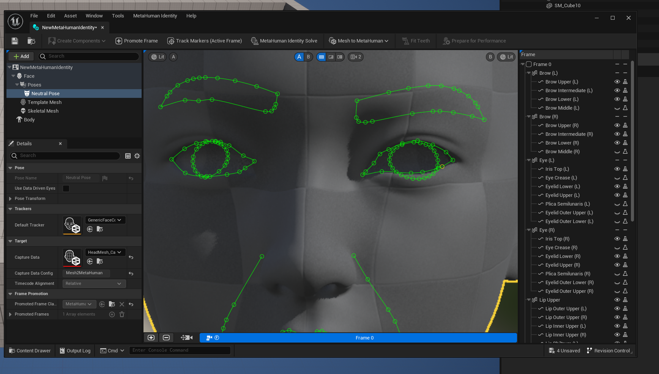
Task: Open the Create Components dropdown
Action: pyautogui.click(x=77, y=41)
